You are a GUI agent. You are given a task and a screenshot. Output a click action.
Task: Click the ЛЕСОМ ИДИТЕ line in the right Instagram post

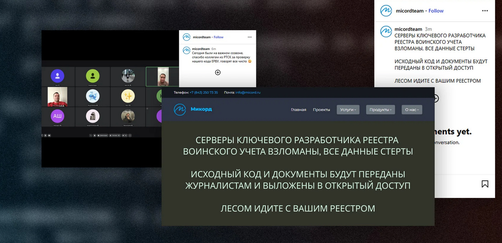[438, 81]
